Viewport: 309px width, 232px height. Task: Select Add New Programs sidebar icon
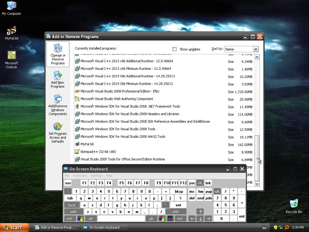tap(58, 79)
